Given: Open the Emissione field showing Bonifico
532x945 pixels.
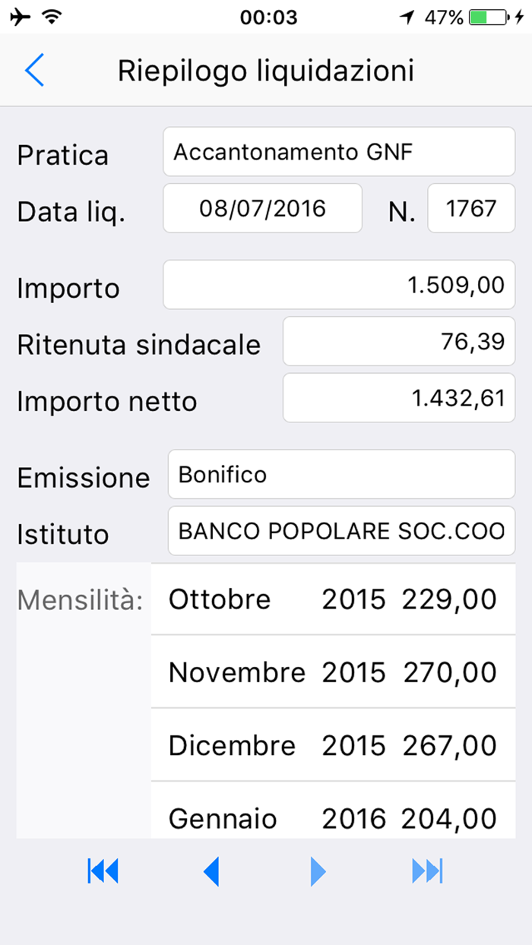Looking at the screenshot, I should click(x=340, y=474).
